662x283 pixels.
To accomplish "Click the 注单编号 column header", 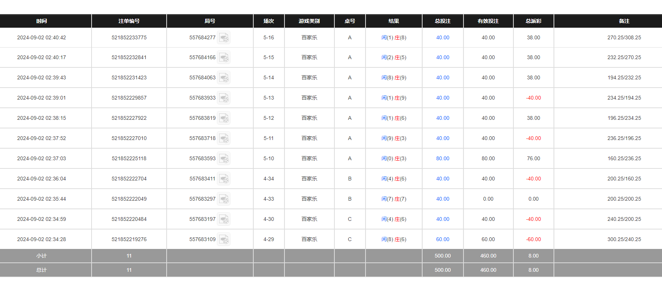I will click(129, 21).
